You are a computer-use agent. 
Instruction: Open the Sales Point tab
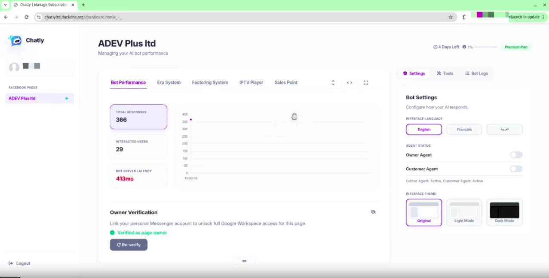pyautogui.click(x=286, y=83)
